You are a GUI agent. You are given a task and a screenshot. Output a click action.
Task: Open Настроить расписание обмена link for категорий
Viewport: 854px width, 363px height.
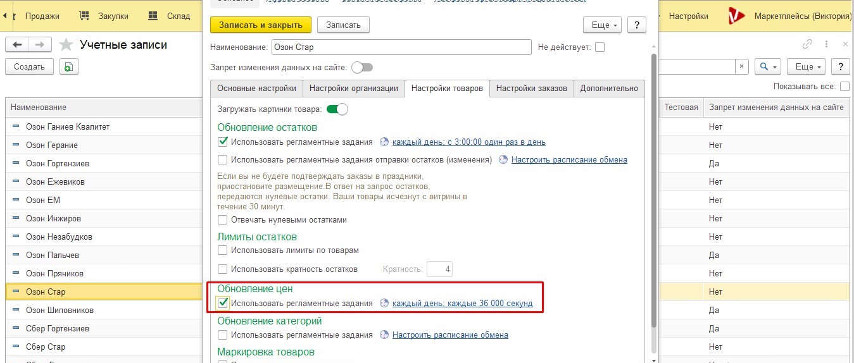tap(450, 335)
